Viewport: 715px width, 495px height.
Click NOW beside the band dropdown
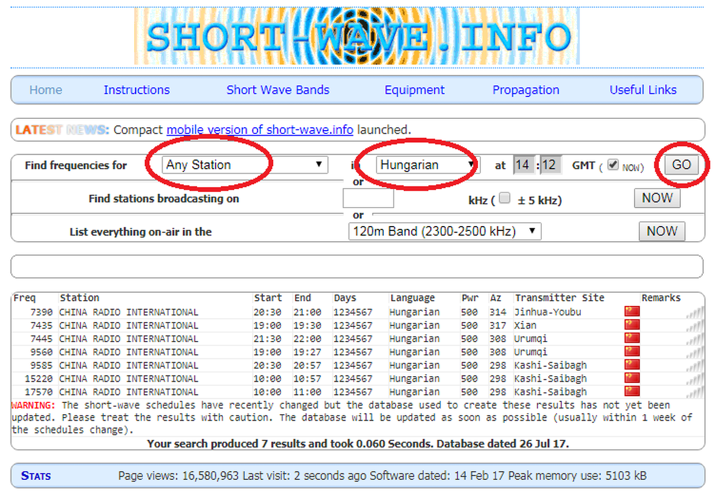(662, 231)
